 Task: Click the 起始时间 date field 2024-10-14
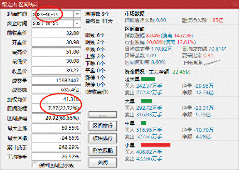[53, 14]
